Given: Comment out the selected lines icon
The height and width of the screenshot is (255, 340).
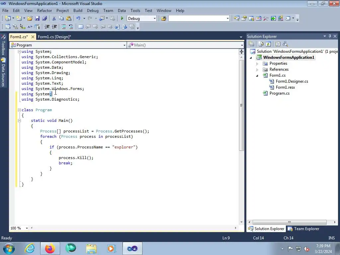Looking at the screenshot, I should click(x=64, y=27).
